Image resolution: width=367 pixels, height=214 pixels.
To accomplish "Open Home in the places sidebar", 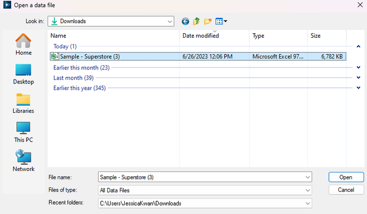I will (x=23, y=44).
